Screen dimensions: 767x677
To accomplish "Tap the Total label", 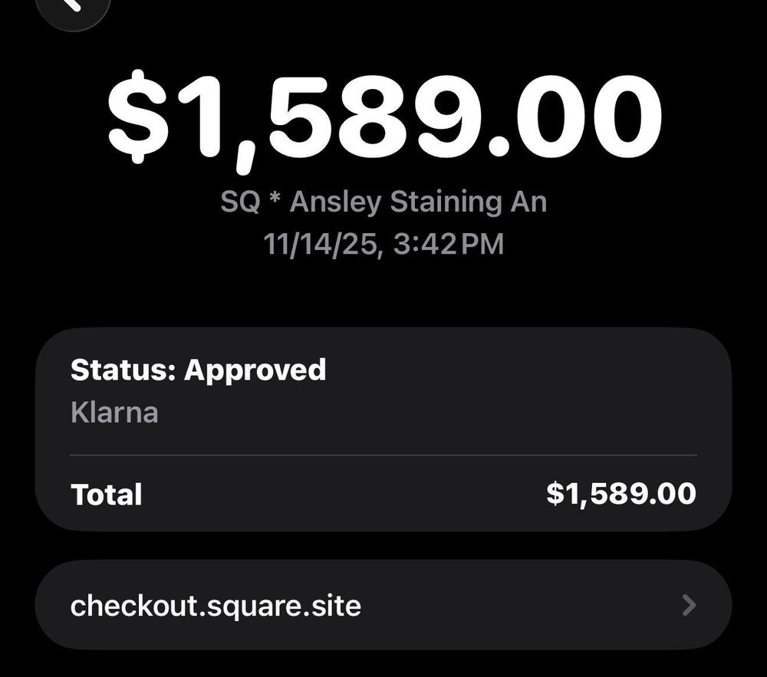I will pos(106,494).
